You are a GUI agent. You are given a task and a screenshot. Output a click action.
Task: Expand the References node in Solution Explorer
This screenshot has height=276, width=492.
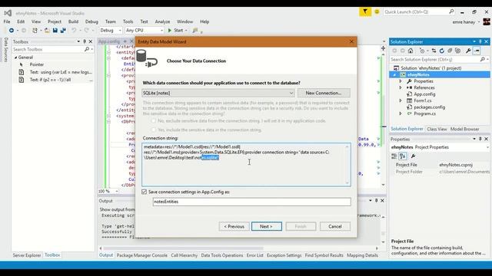click(x=401, y=87)
